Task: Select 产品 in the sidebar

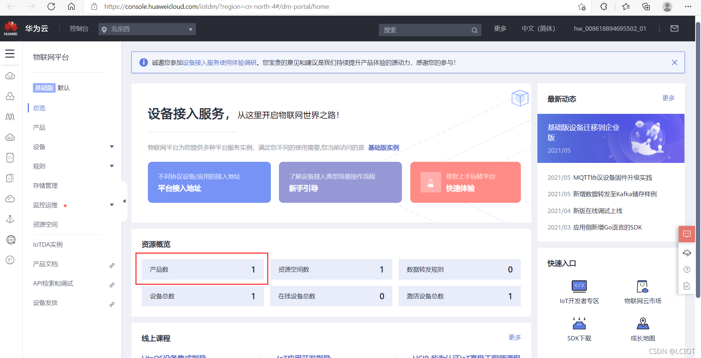Action: tap(39, 127)
